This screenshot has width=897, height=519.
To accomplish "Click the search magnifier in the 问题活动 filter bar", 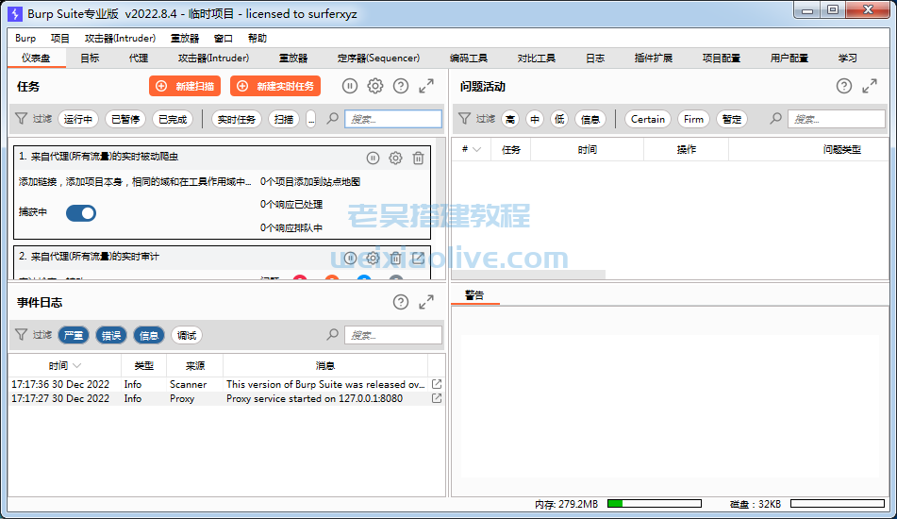I will pos(775,119).
